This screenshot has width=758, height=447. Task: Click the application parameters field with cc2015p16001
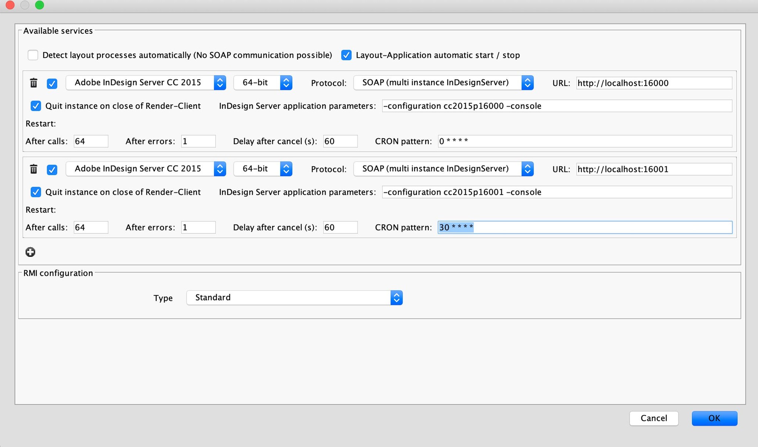[557, 192]
